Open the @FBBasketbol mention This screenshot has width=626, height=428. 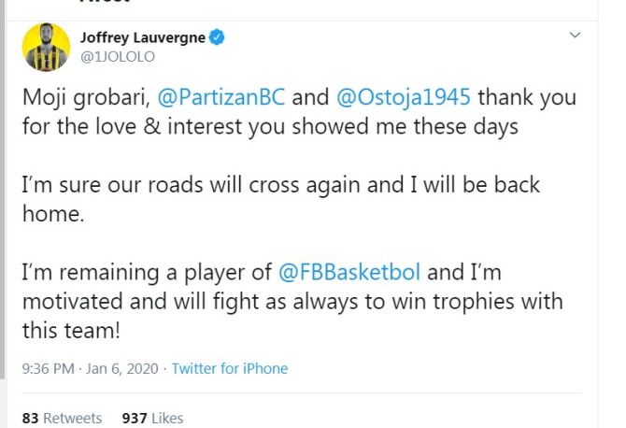(x=349, y=274)
